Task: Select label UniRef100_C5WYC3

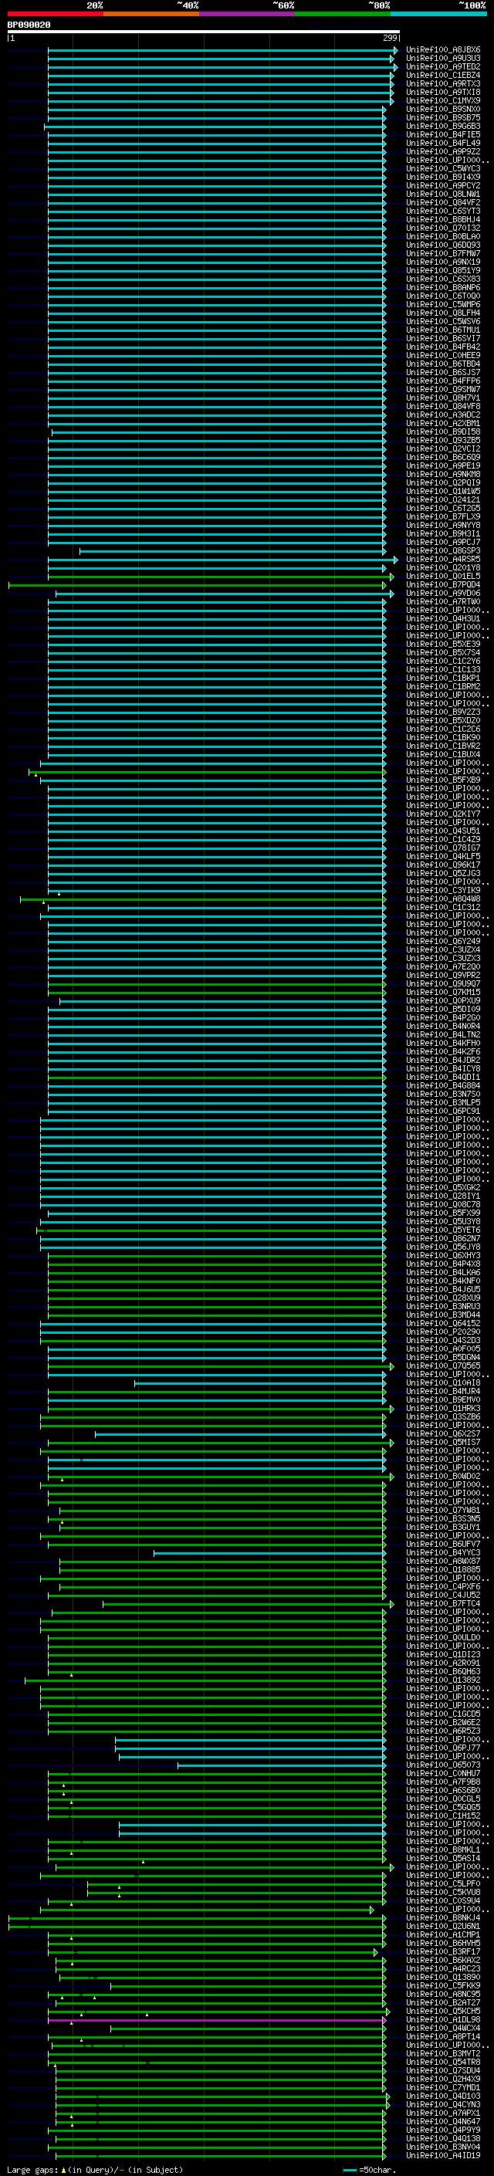Action: [x=443, y=169]
